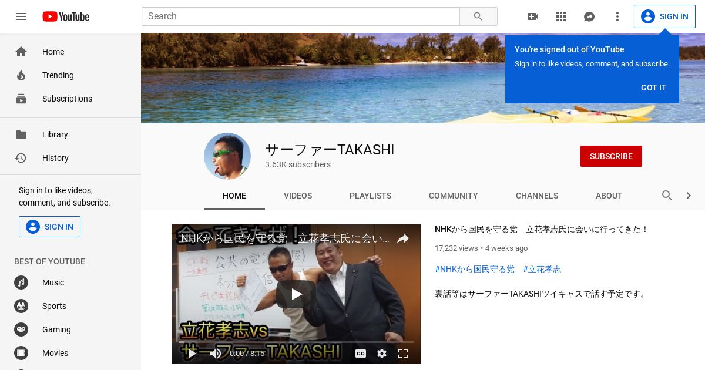Open Gaming in Best of YouTube

click(70, 329)
